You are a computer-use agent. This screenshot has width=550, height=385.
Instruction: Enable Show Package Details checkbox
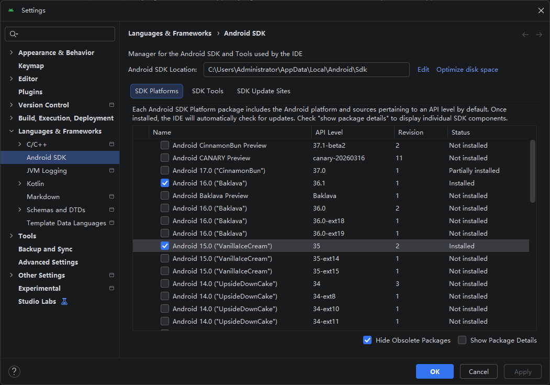coord(462,340)
